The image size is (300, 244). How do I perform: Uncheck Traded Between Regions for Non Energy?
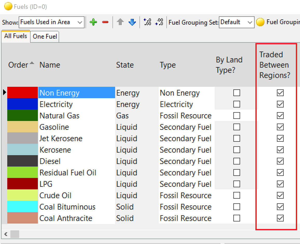(x=280, y=93)
